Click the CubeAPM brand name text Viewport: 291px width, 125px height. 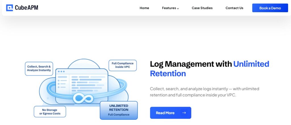pos(26,8)
